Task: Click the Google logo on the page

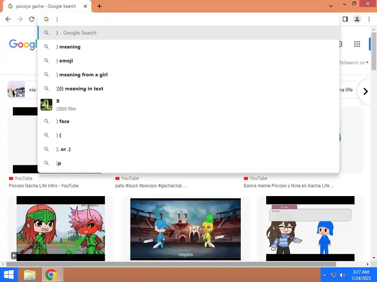Action: click(23, 44)
